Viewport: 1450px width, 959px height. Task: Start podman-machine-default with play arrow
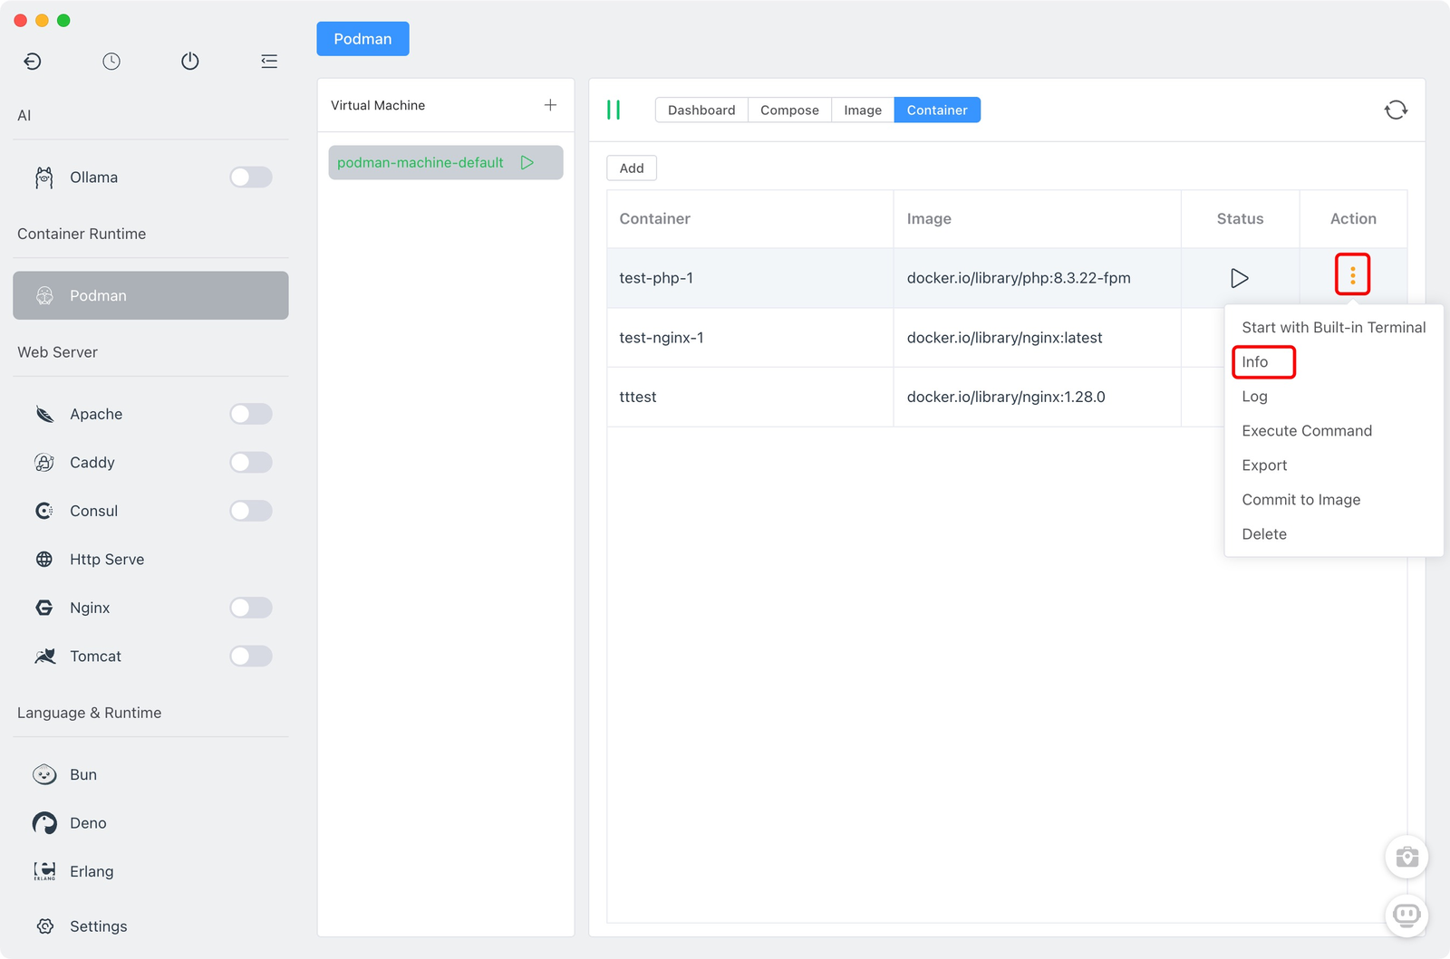click(x=527, y=163)
